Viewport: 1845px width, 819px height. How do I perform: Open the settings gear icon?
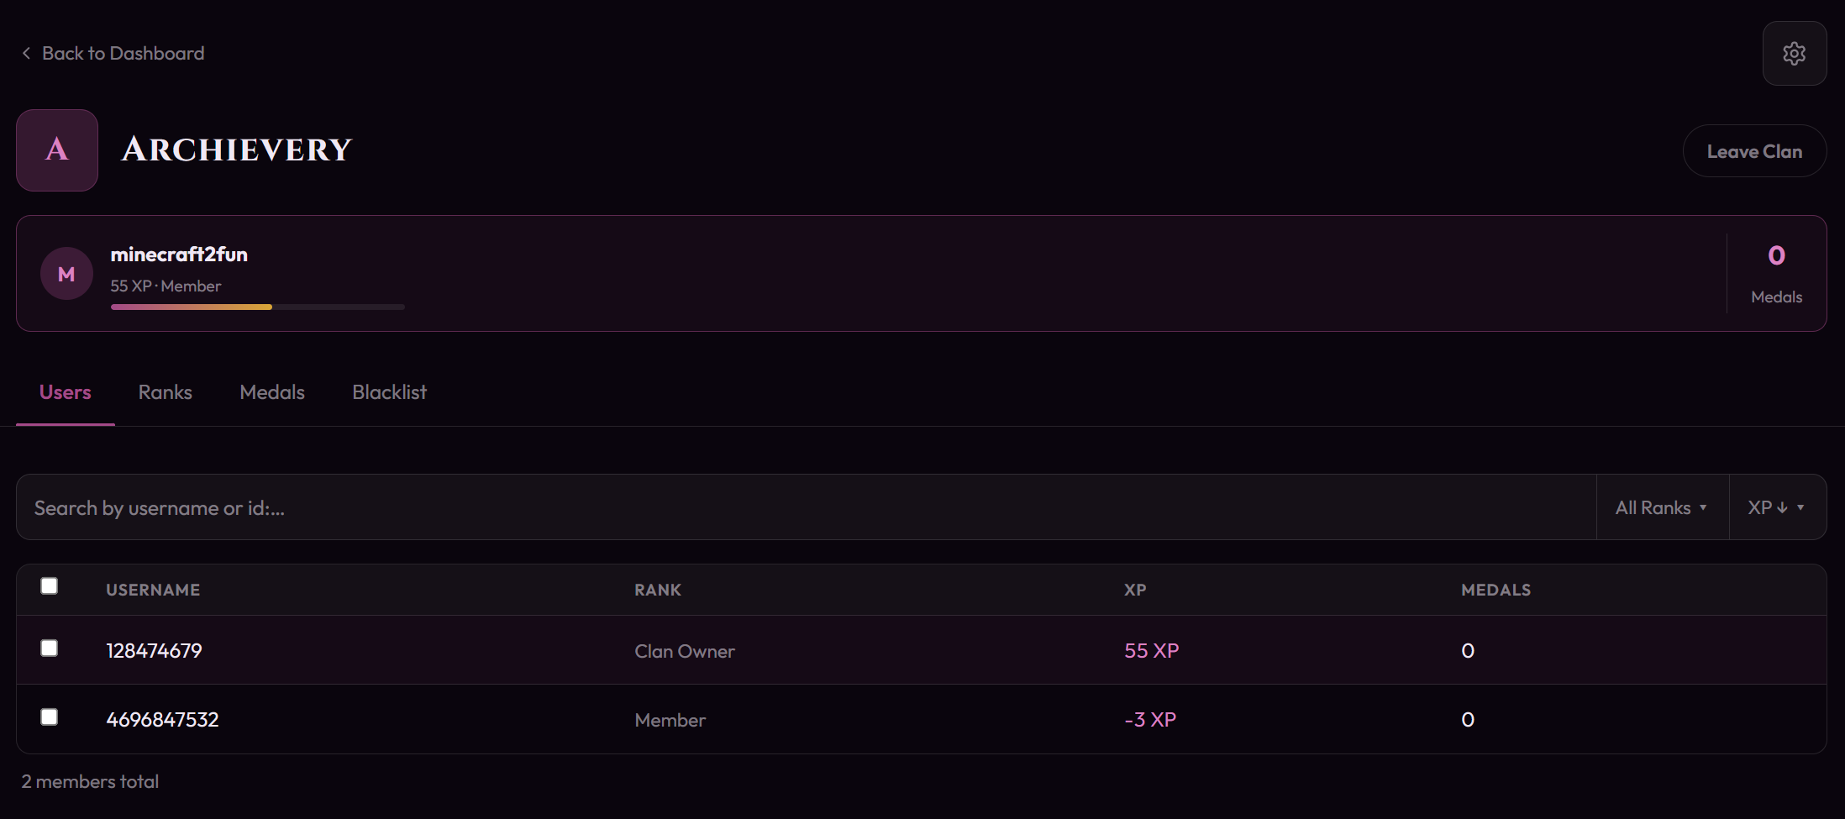(1794, 54)
